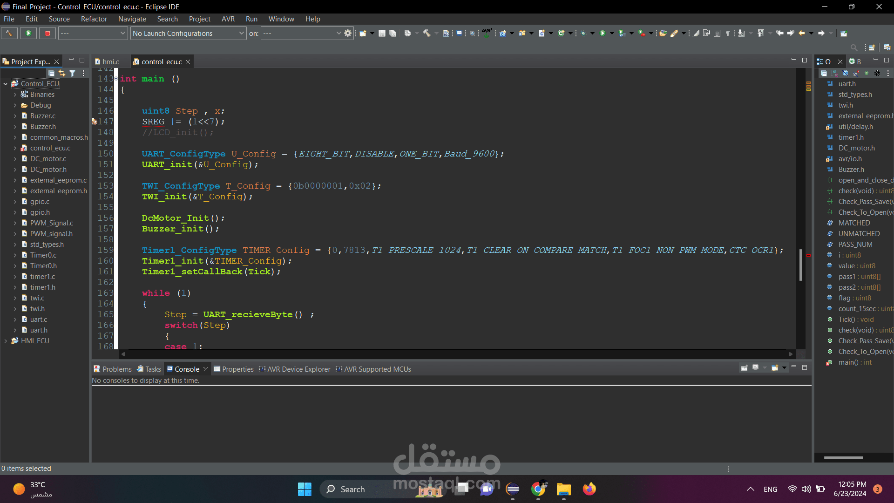Viewport: 894px width, 503px height.
Task: Expand the HMI_ECU project node
Action: coord(6,341)
